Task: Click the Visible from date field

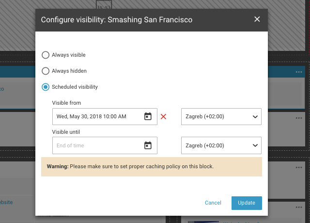Action: 98,116
